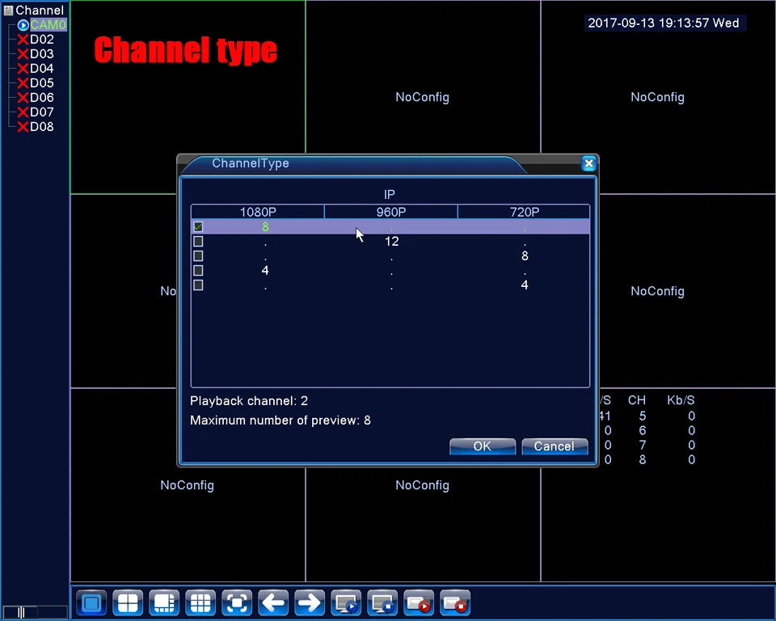776x621 pixels.
Task: Click the play icon beside CAM0
Action: [x=23, y=25]
